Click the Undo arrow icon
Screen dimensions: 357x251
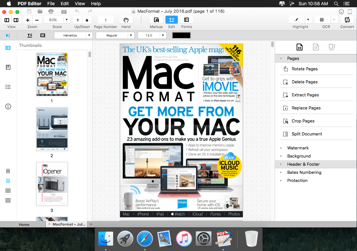point(77,11)
